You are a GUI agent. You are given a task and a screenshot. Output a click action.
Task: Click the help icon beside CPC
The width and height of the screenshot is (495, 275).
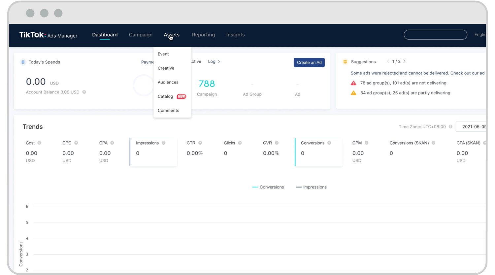pos(76,143)
